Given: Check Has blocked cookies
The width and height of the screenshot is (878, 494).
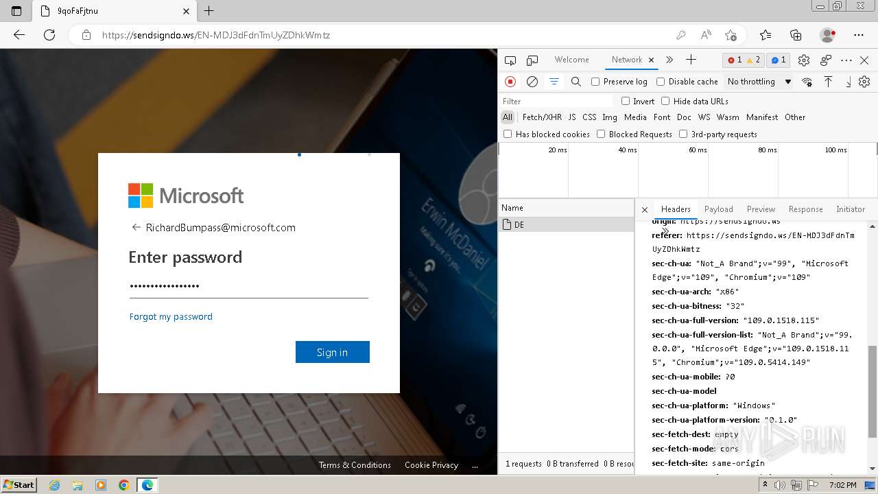Looking at the screenshot, I should coord(508,134).
